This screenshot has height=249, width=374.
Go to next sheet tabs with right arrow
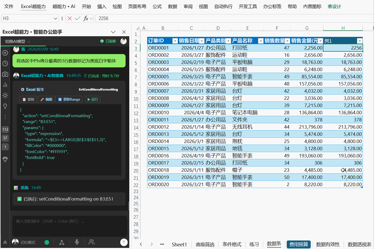152,244
